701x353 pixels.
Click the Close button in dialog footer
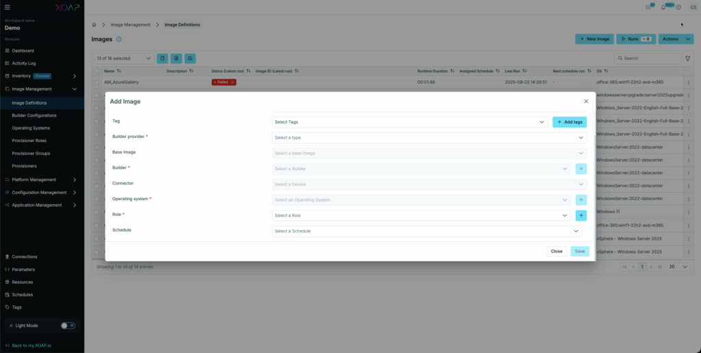(x=557, y=251)
